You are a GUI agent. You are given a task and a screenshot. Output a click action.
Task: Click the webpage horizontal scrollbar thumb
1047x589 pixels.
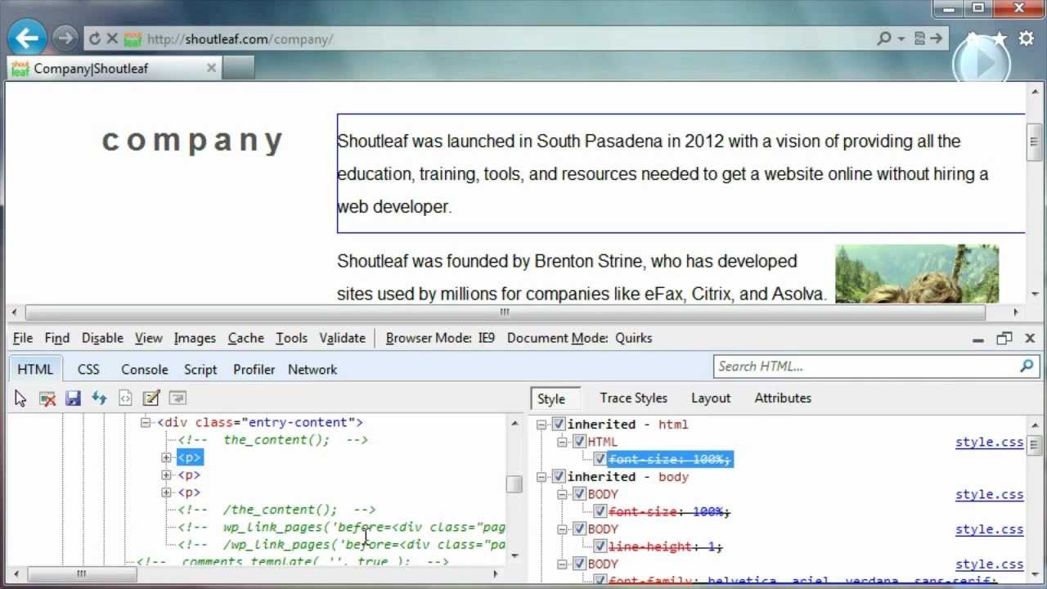click(505, 312)
